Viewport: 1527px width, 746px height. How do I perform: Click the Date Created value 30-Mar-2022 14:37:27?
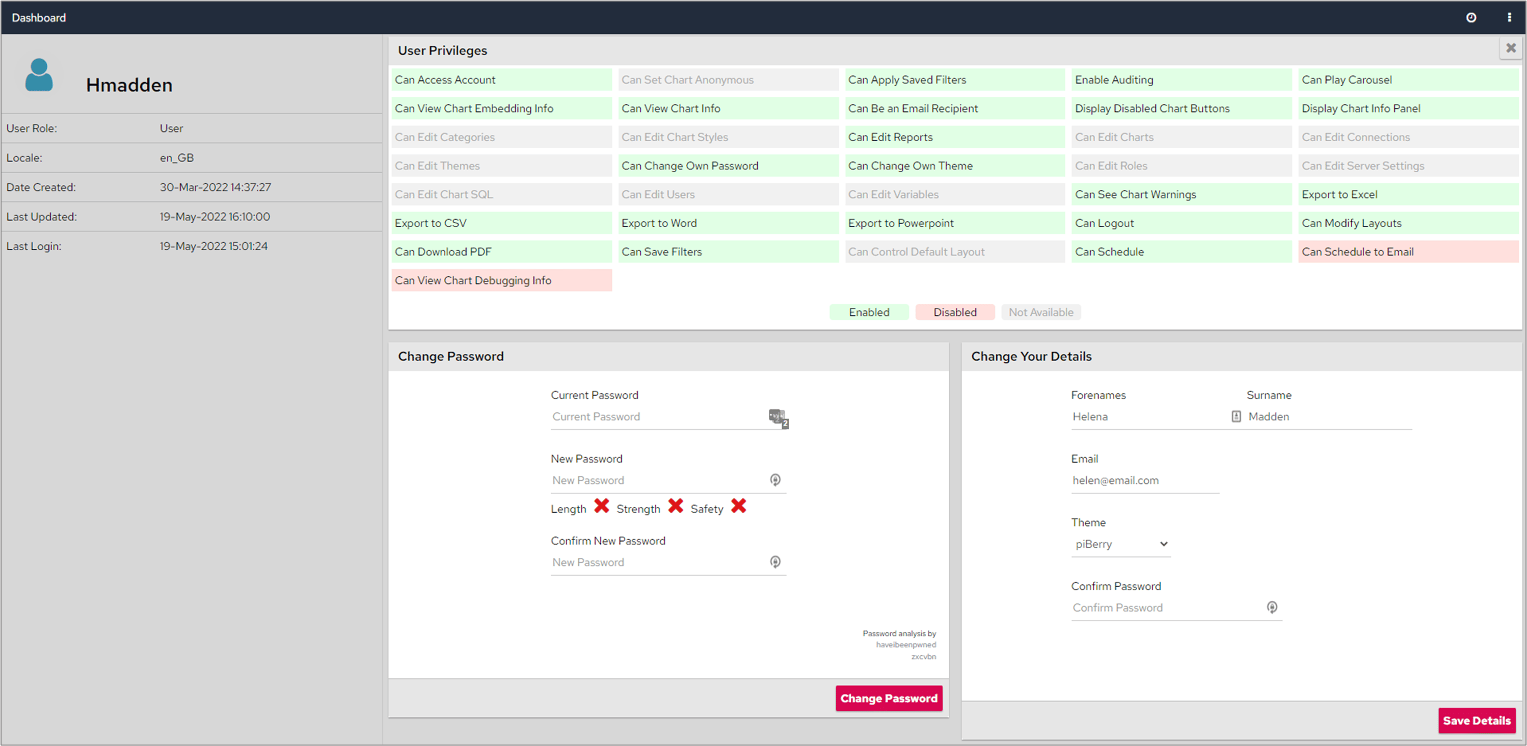click(x=215, y=188)
